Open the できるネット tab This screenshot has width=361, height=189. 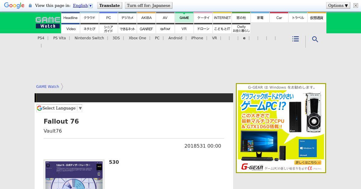click(127, 28)
